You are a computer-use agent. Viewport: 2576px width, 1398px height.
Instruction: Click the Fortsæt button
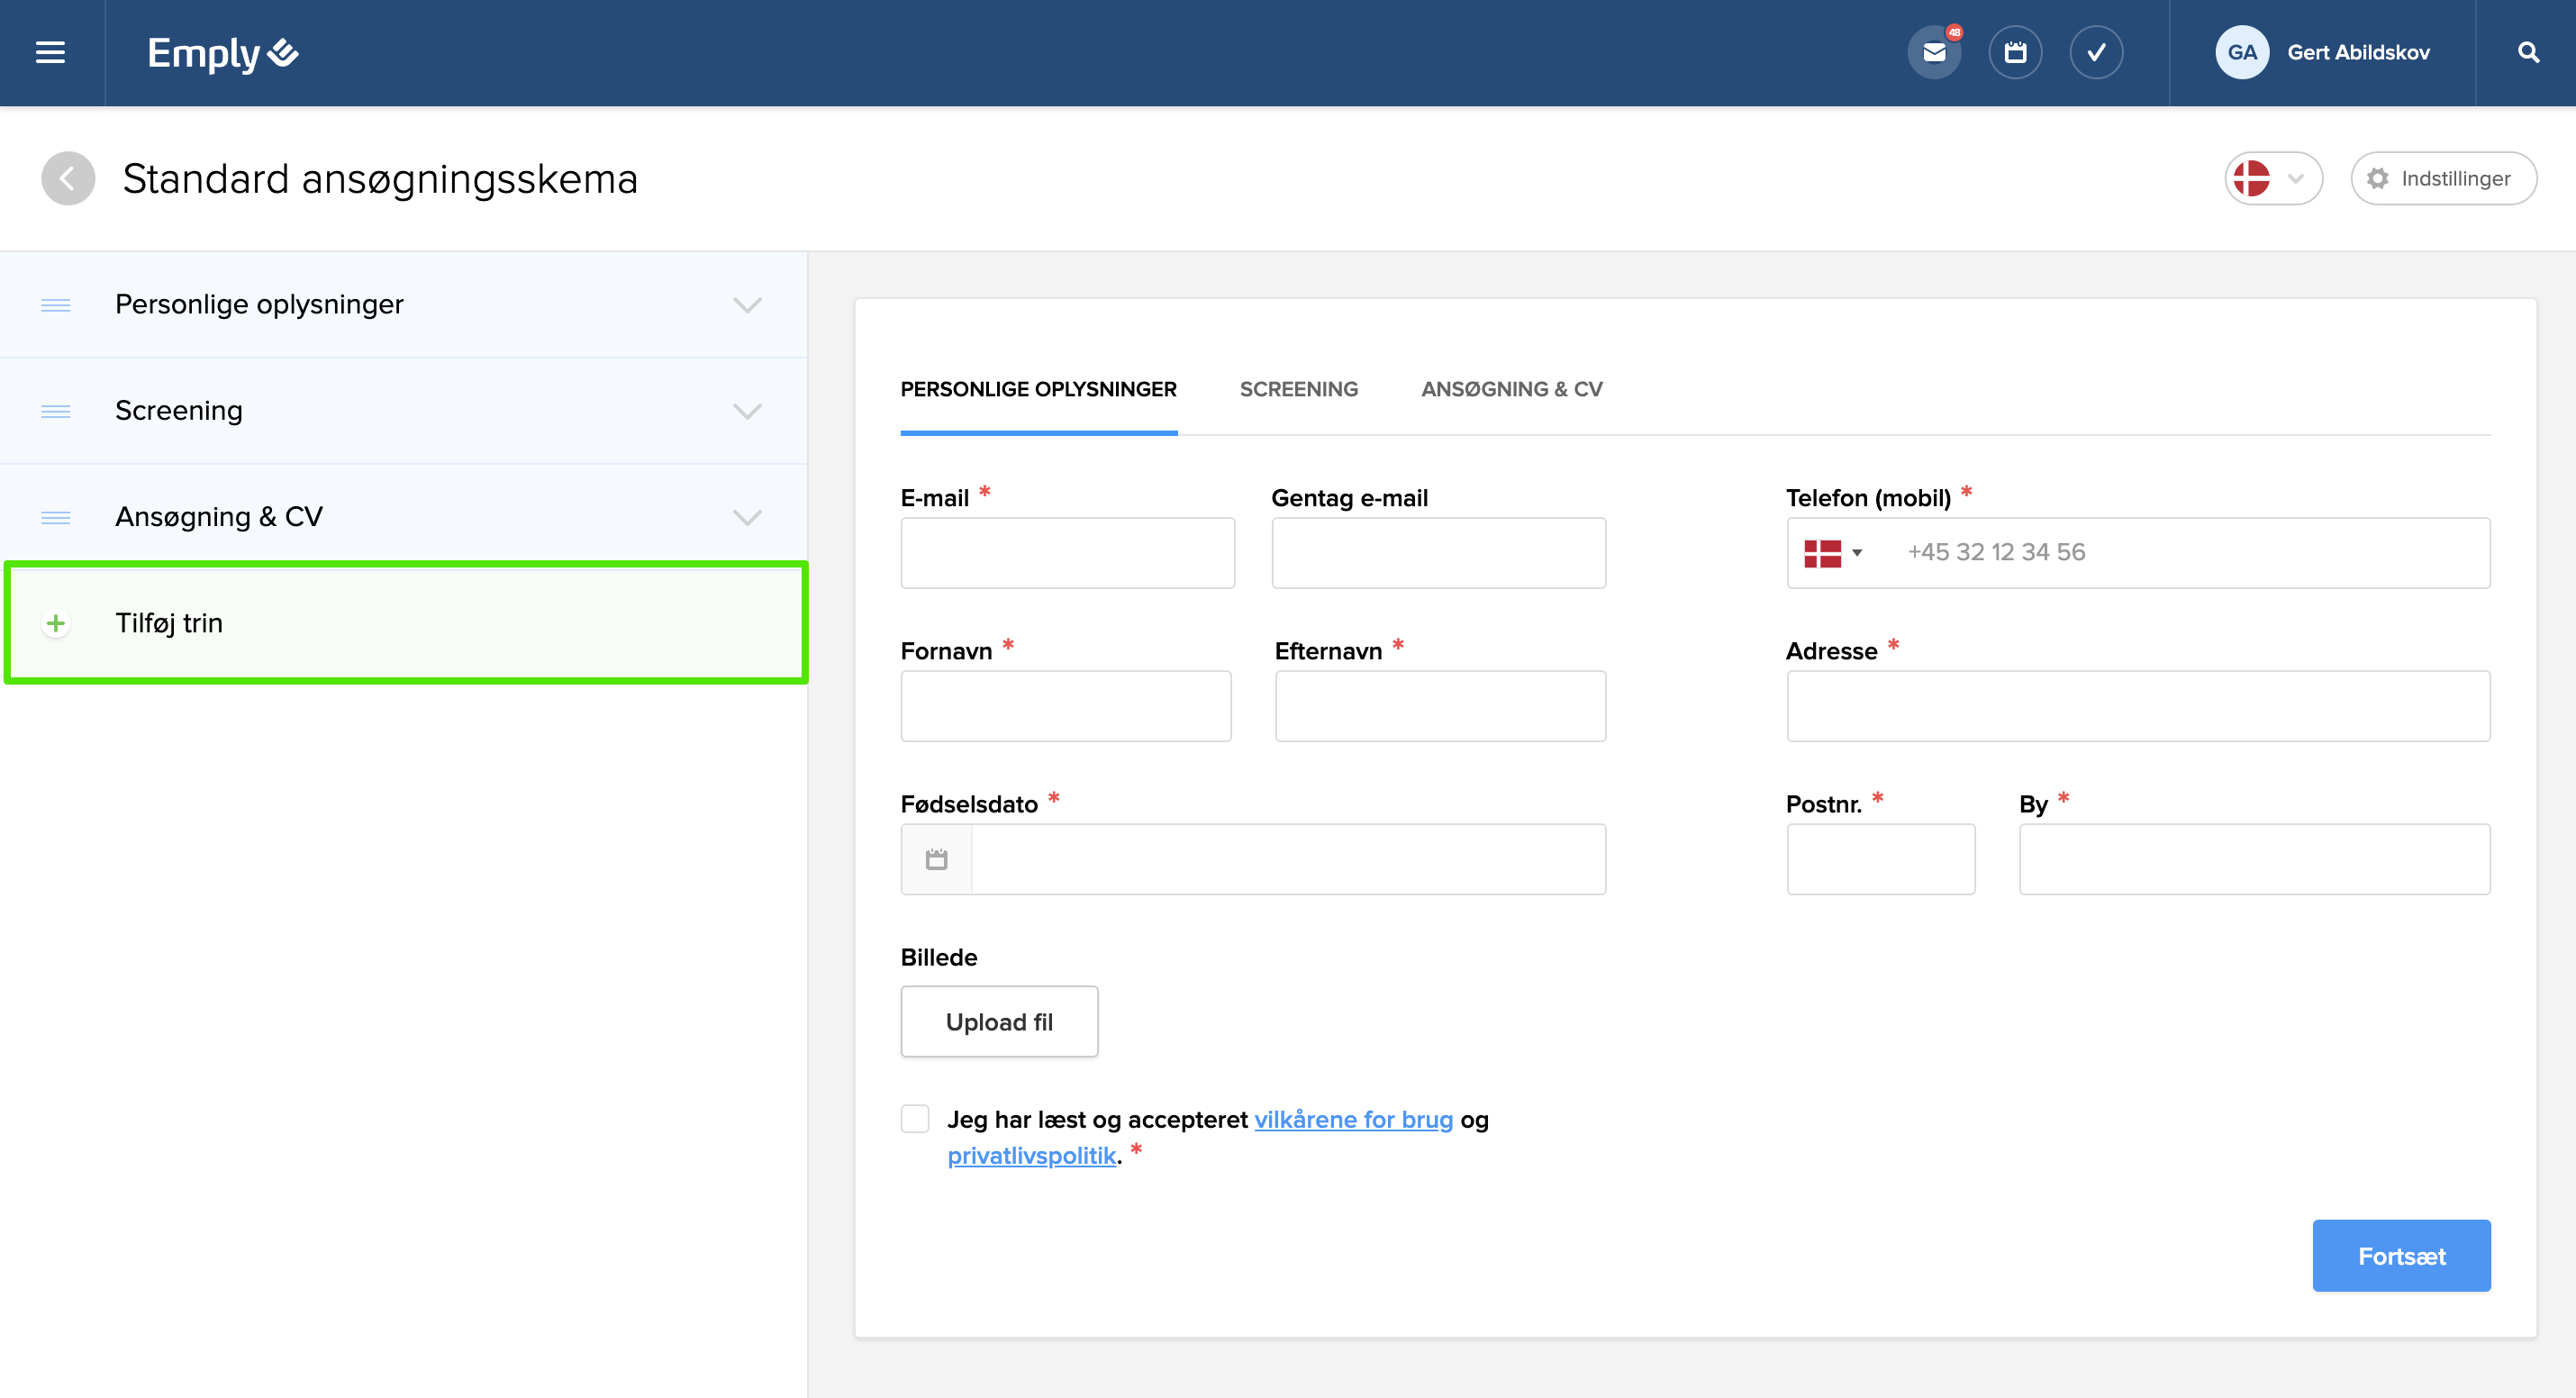(x=2400, y=1255)
